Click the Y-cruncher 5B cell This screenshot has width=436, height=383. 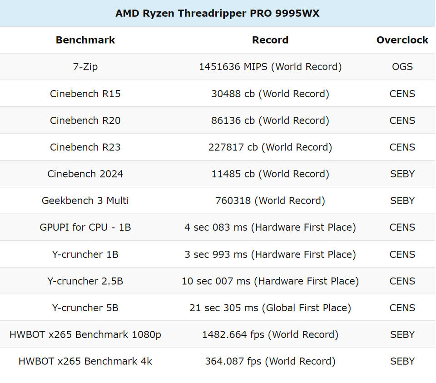(x=85, y=308)
